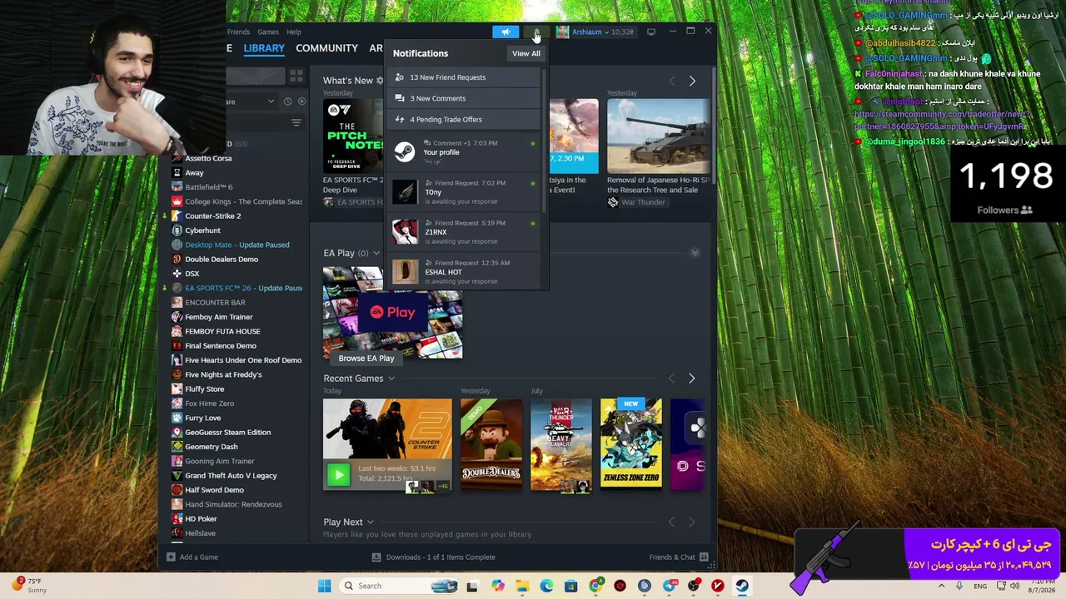Select GeoGuessr Steam Edition in list
The width and height of the screenshot is (1066, 599).
227,432
